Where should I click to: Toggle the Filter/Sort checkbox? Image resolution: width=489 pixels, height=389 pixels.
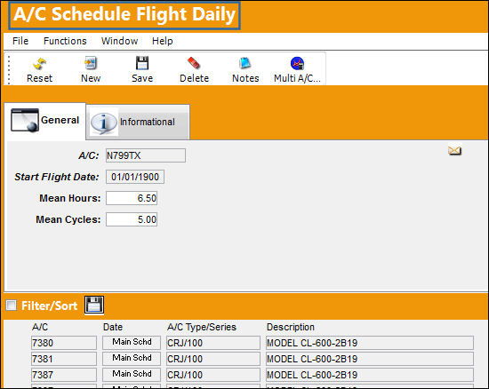pos(12,306)
